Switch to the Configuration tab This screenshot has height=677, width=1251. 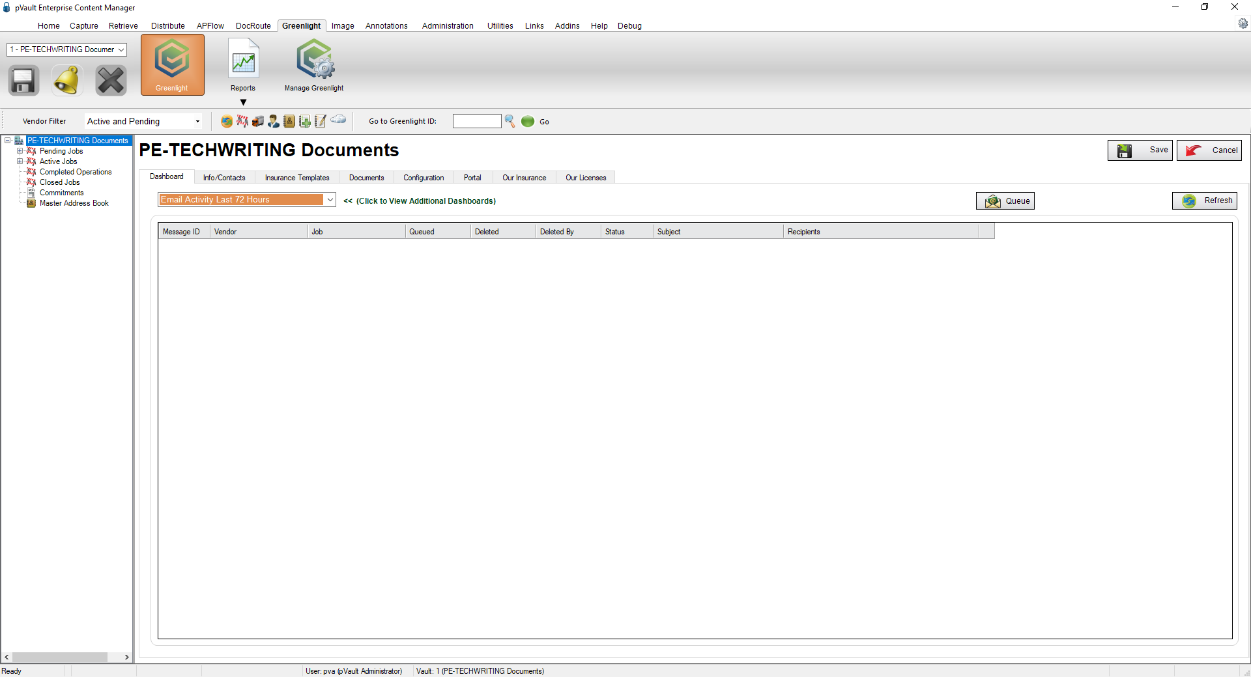click(x=424, y=178)
